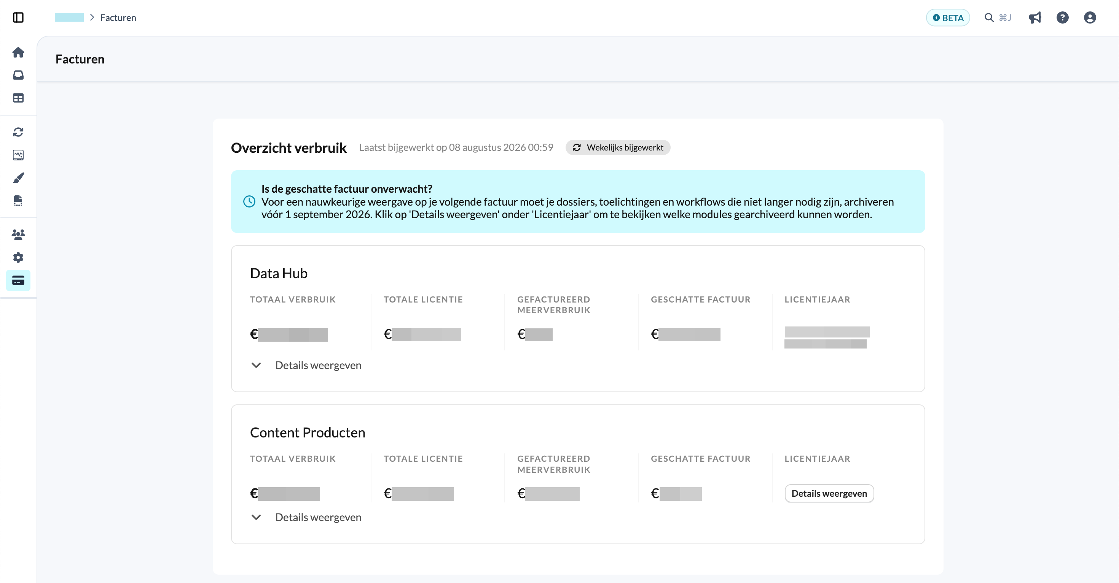Viewport: 1119px width, 583px height.
Task: Open the settings gear icon in sidebar
Action: pos(18,258)
